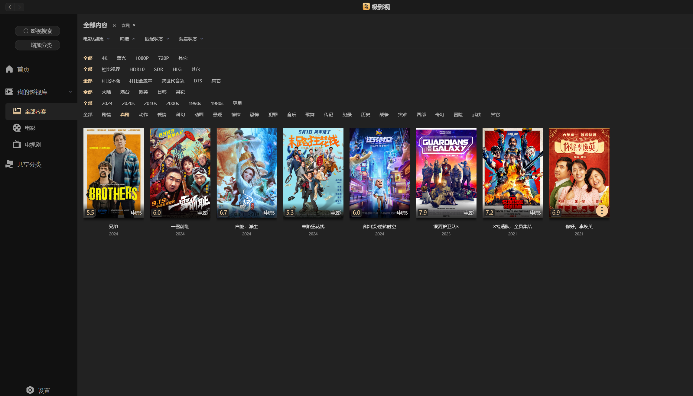The image size is (693, 396).
Task: Open the Movies category in the sidebar
Action: pos(30,128)
